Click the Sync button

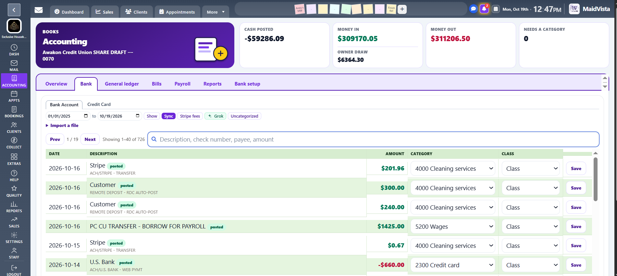[168, 116]
